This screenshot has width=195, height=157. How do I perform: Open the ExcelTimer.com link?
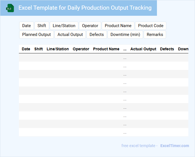(174, 146)
